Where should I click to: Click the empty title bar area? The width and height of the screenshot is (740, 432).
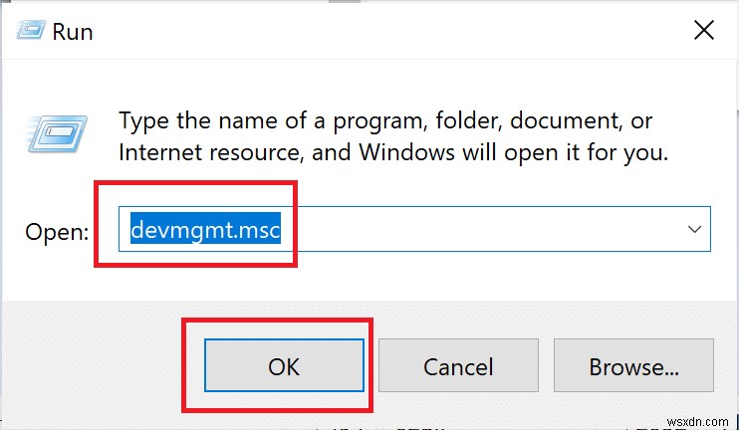point(378,32)
